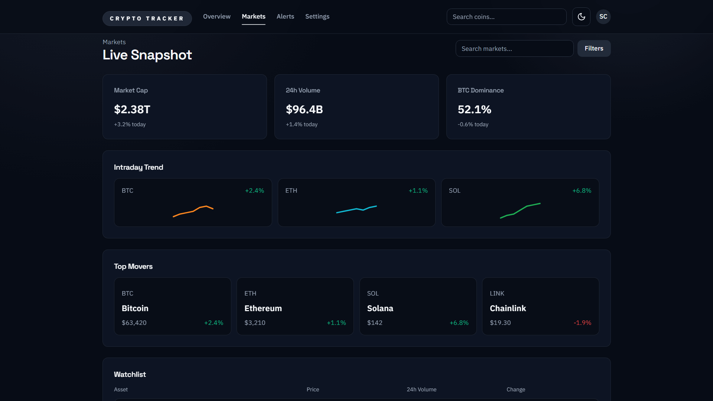The width and height of the screenshot is (713, 401).
Task: Switch to the Overview tab
Action: click(x=216, y=17)
